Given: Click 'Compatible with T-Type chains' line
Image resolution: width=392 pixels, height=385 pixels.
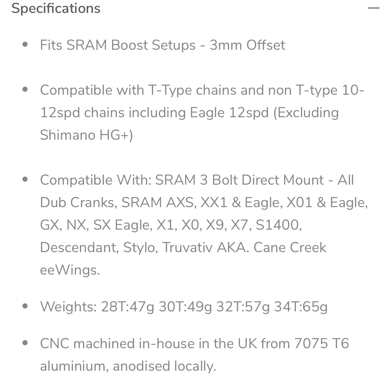Looking at the screenshot, I should pos(202,90).
